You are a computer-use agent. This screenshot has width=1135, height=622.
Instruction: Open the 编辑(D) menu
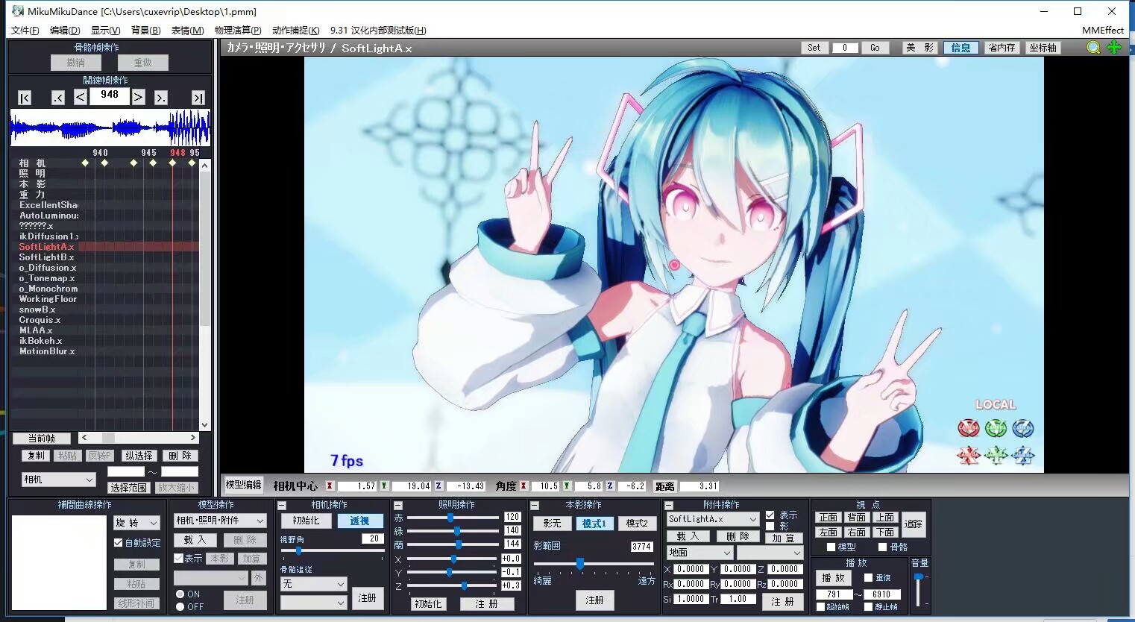pyautogui.click(x=65, y=31)
